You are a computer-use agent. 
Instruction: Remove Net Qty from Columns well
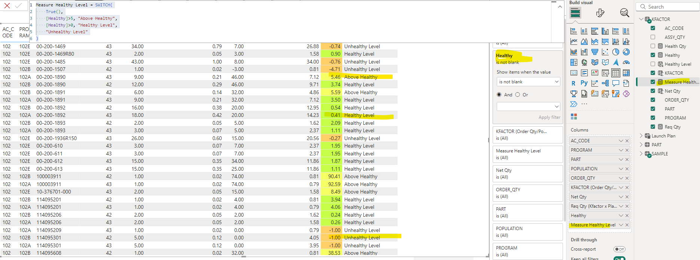[627, 197]
